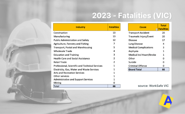Viewport: 185px width, 114px height.
Task: Click Health Care and Social Assistance row
Action: click(x=87, y=58)
